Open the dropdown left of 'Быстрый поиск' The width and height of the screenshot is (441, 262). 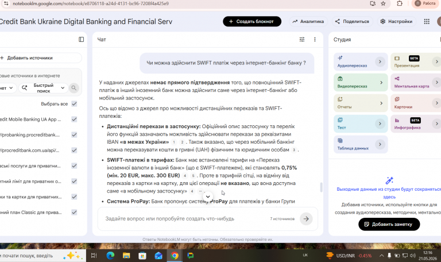pyautogui.click(x=7, y=88)
